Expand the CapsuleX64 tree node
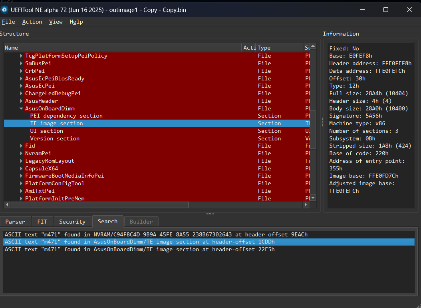 click(21, 168)
